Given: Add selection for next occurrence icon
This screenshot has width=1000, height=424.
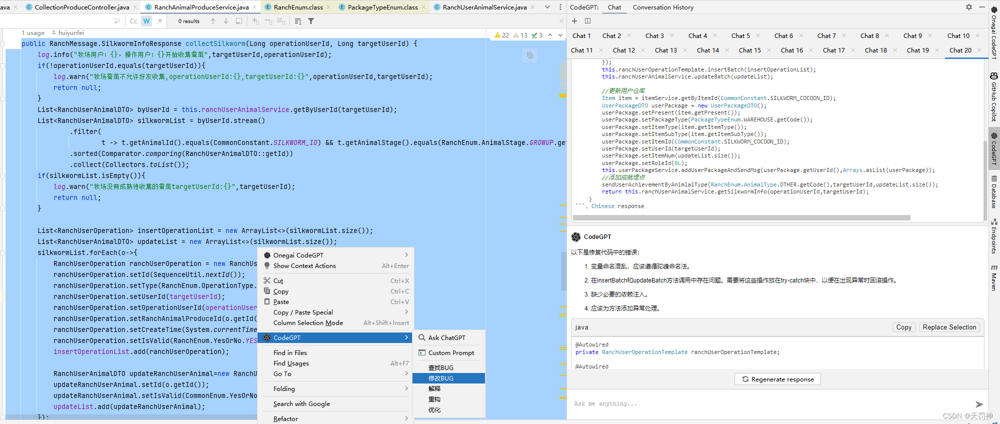Looking at the screenshot, I should click(255, 21).
